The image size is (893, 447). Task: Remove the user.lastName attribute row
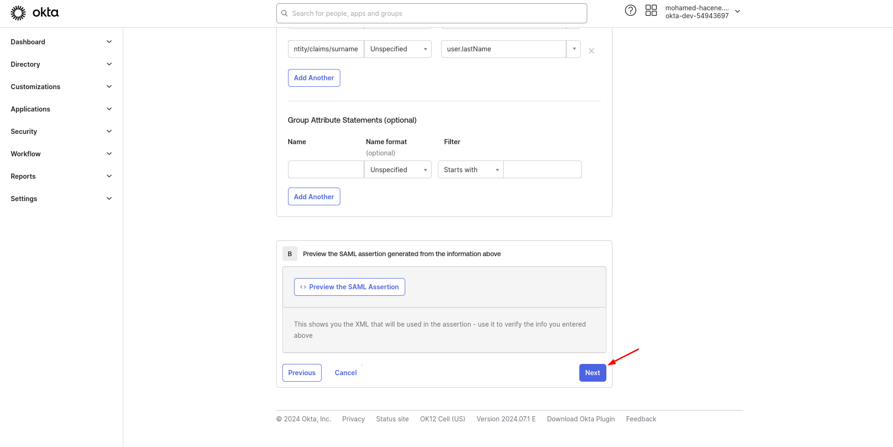[x=591, y=51]
